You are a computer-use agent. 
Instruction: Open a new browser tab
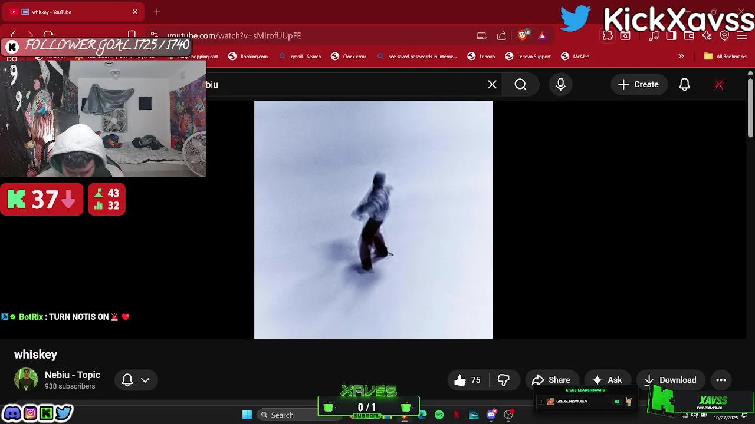pos(157,12)
